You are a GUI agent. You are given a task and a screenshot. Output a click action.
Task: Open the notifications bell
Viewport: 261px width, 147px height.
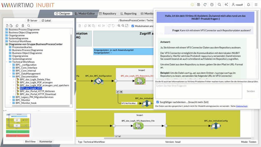[x=249, y=5]
